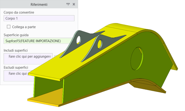Enable the Collega a parte checkbox

coord(9,27)
